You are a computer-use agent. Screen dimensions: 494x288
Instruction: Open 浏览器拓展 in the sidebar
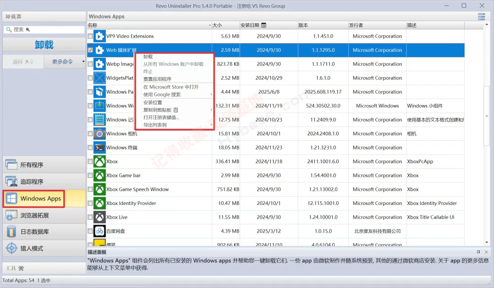click(x=44, y=216)
